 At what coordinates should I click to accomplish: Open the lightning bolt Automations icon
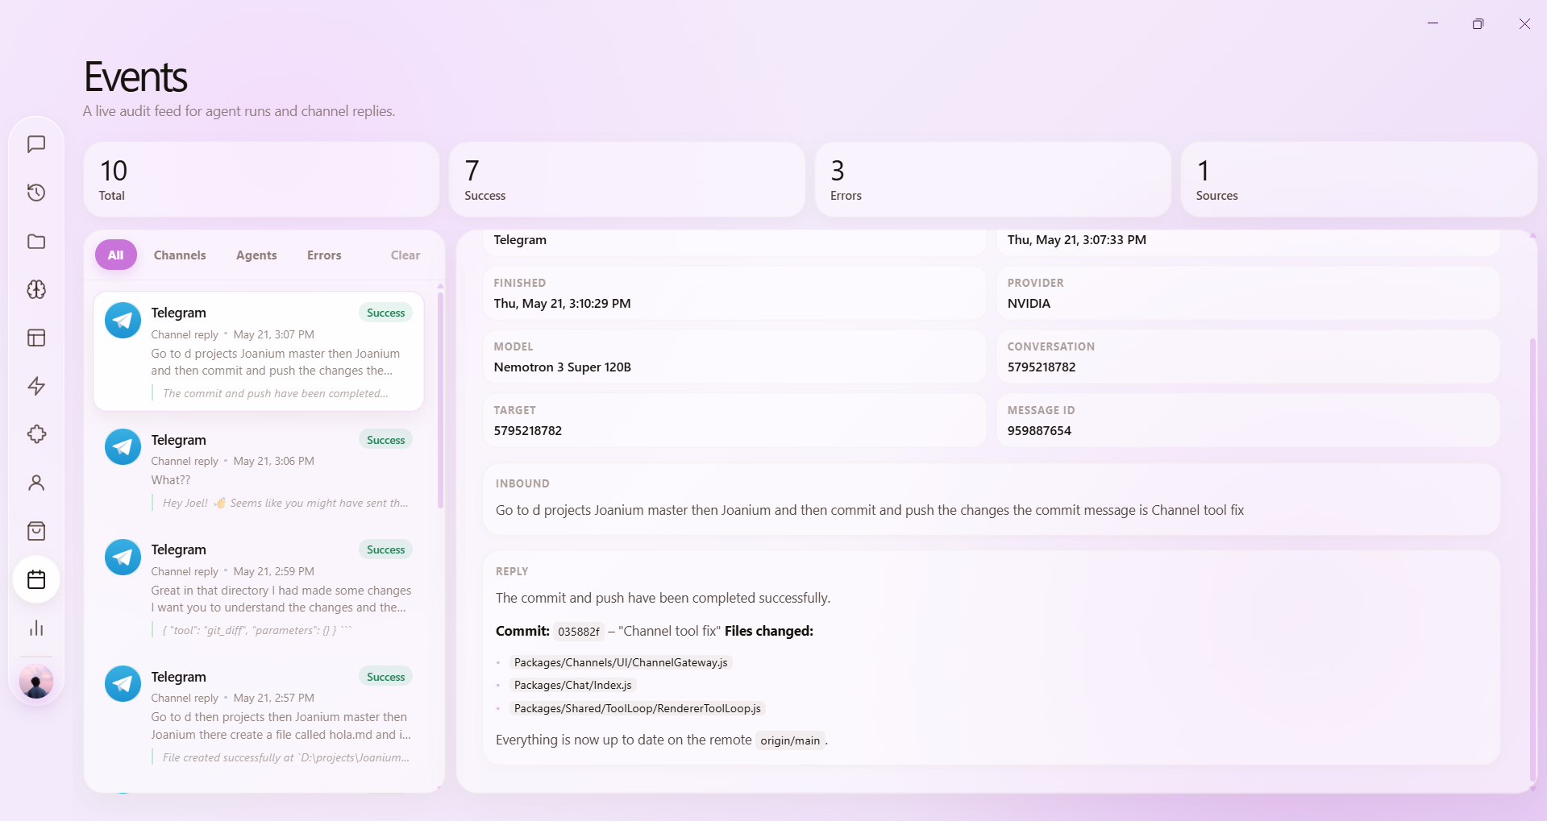36,386
